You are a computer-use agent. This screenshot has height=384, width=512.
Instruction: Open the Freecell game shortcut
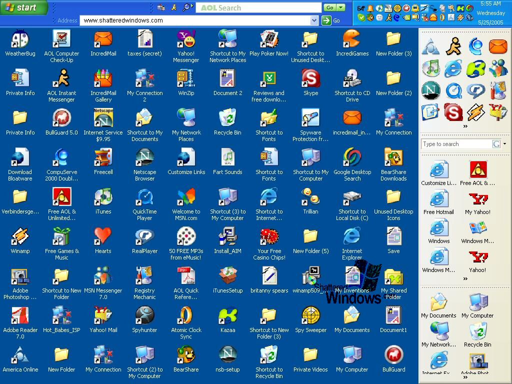103,161
